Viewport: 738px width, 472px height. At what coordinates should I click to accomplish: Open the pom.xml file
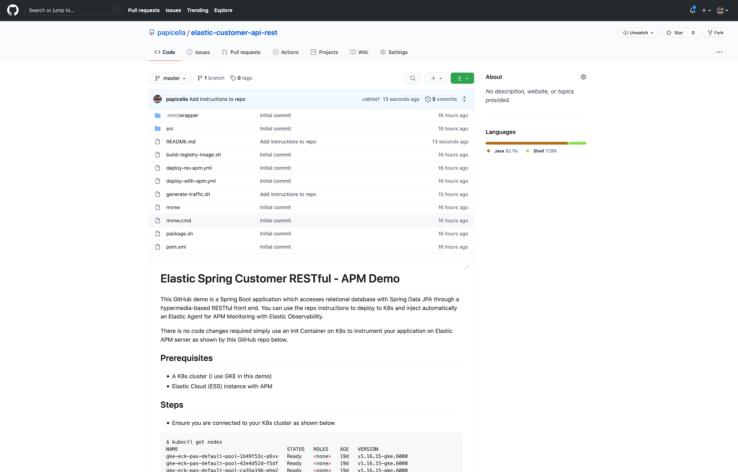pyautogui.click(x=176, y=247)
